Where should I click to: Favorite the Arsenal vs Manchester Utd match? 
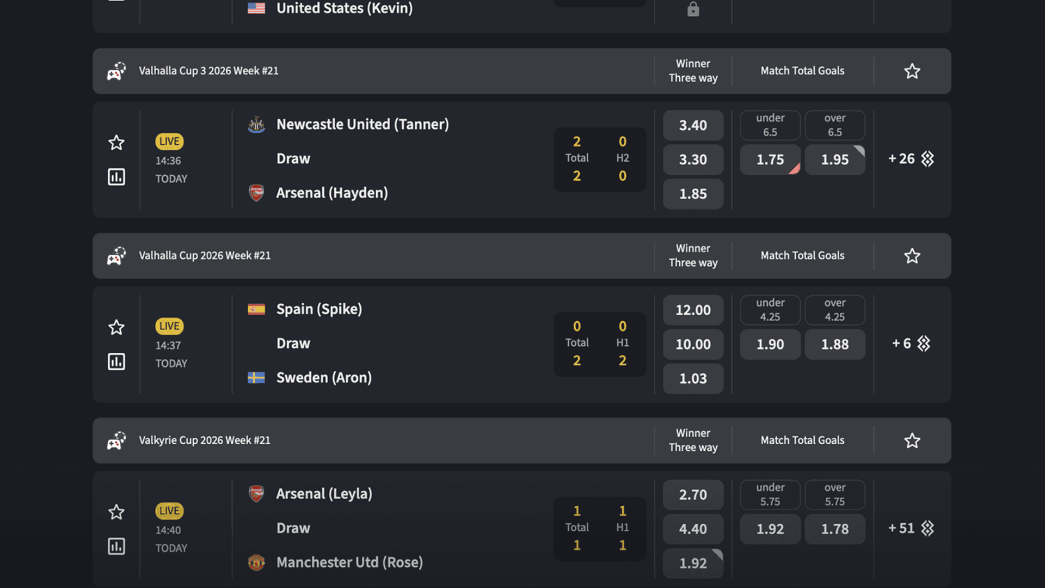(x=116, y=512)
